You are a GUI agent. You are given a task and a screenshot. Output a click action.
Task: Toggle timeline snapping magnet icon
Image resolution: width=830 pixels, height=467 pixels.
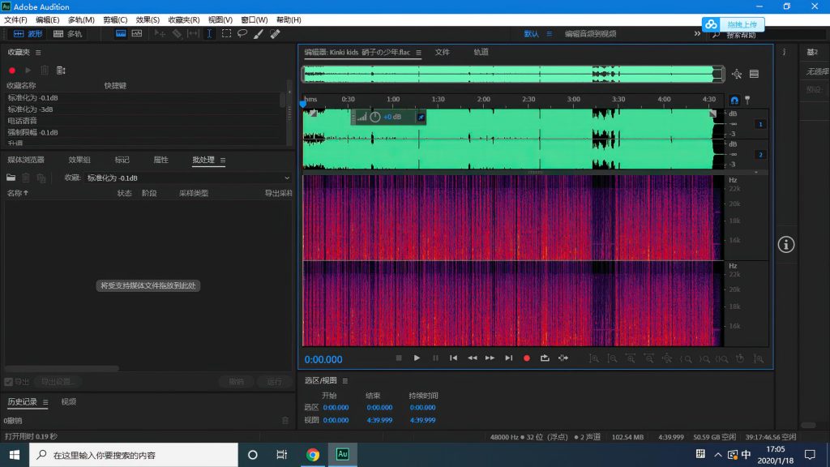click(x=734, y=100)
